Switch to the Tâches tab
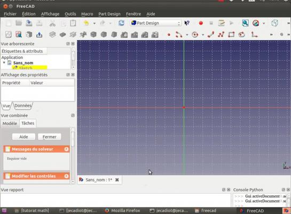The image size is (291, 214). pos(28,123)
